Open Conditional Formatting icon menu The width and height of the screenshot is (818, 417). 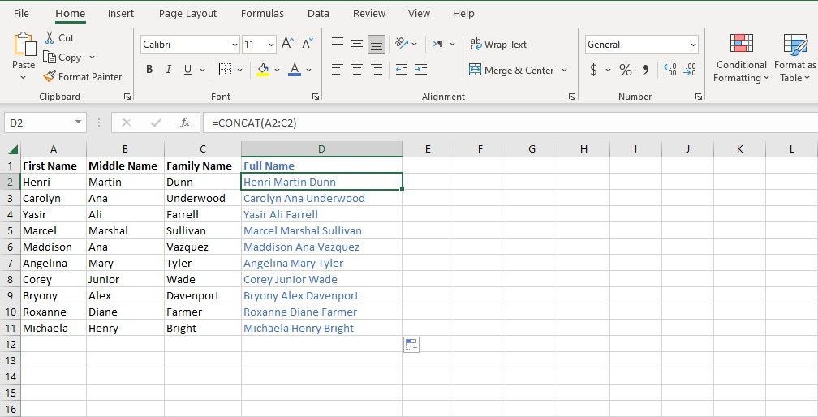click(x=741, y=44)
